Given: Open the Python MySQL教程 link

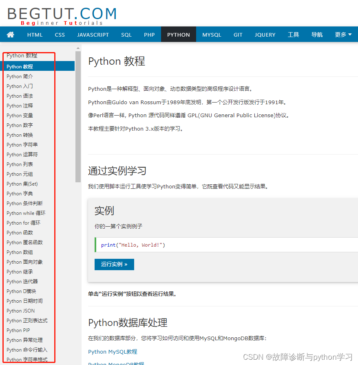Looking at the screenshot, I should point(112,351).
